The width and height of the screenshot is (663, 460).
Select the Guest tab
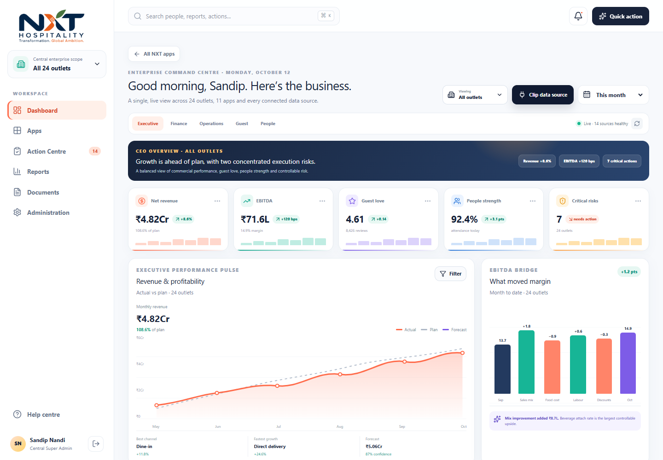tap(242, 124)
